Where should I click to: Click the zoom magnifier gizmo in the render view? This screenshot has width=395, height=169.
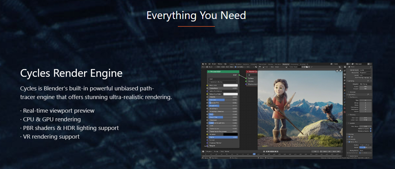(340, 71)
